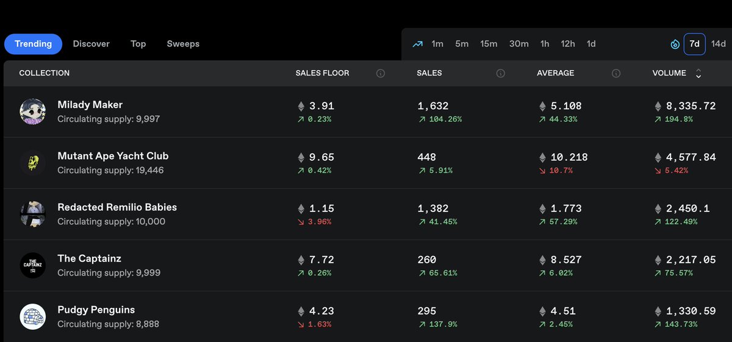The height and width of the screenshot is (342, 732).
Task: Open the Pudgy Penguins avatar thumbnail
Action: point(33,316)
